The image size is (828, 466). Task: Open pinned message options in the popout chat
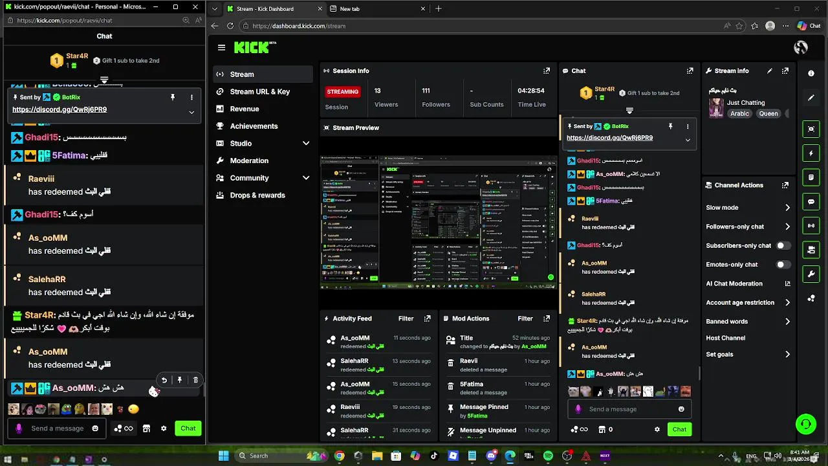[191, 97]
